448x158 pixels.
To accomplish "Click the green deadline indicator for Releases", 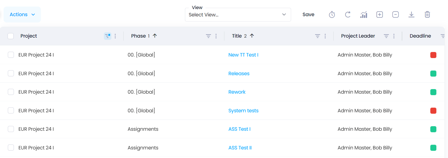I will click(433, 73).
